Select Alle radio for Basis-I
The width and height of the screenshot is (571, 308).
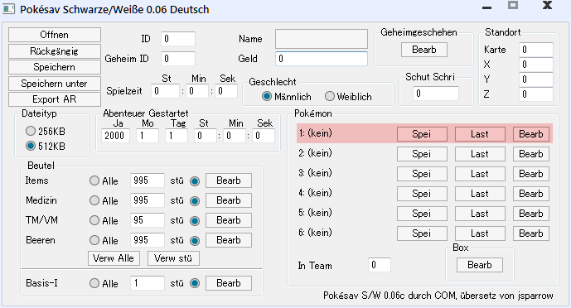point(94,283)
